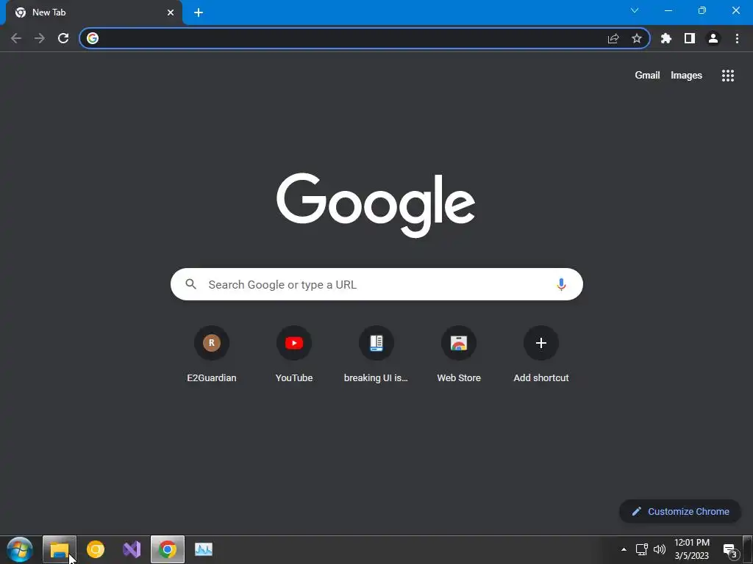
Task: Close the New Tab tab
Action: [x=171, y=12]
